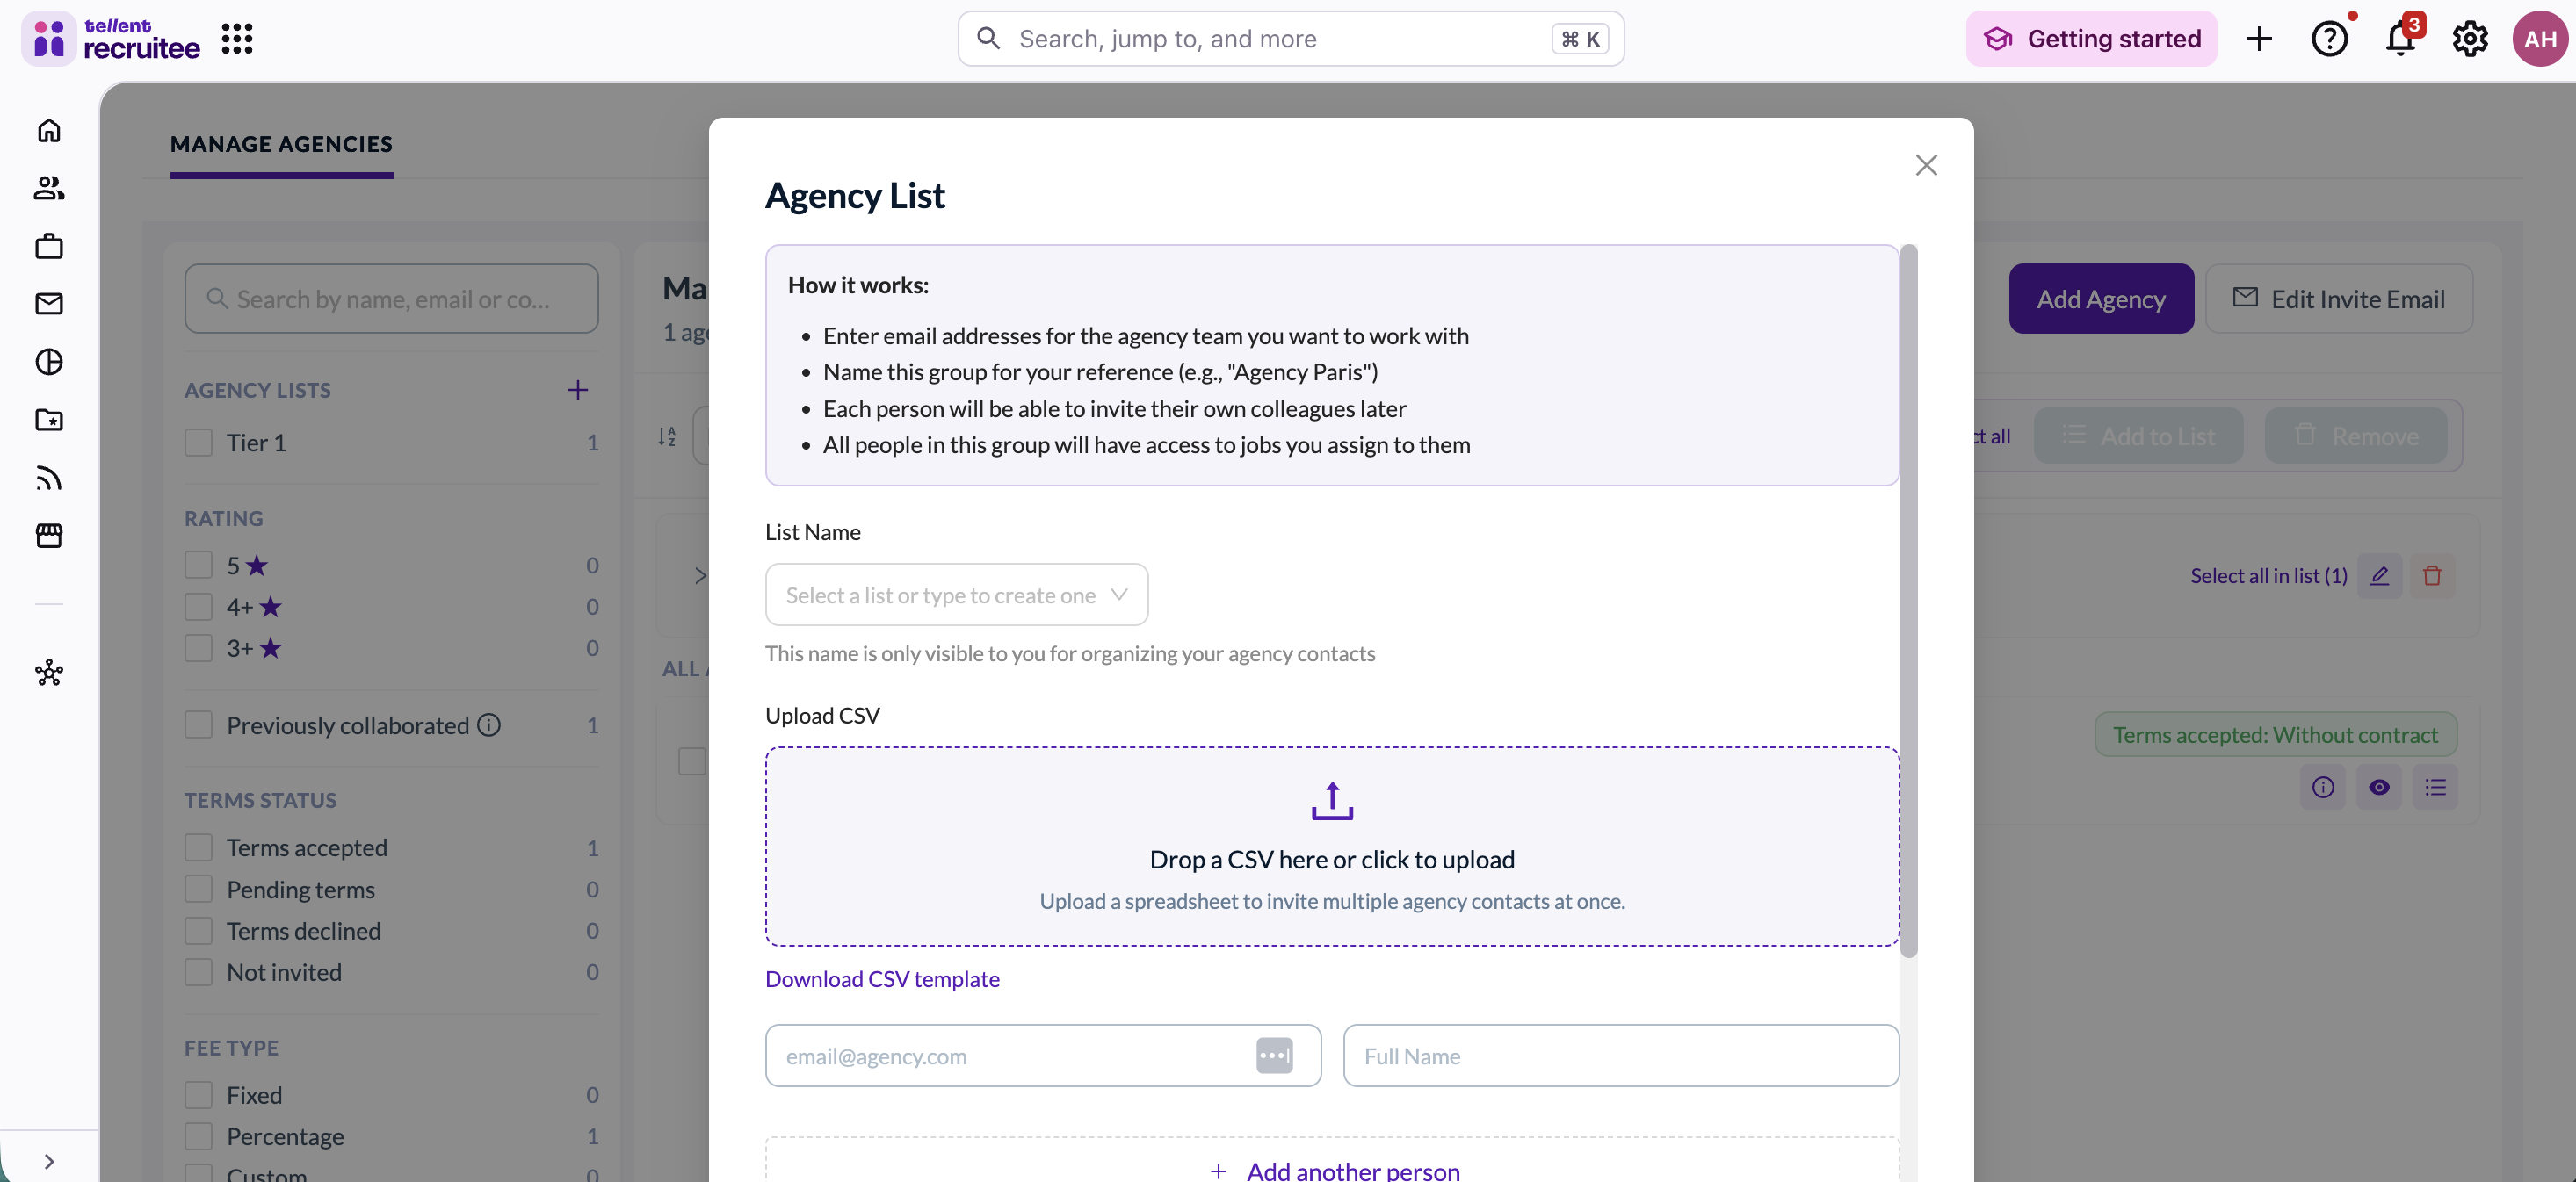Click the Remove button
Viewport: 2576px width, 1182px height.
[x=2356, y=436]
